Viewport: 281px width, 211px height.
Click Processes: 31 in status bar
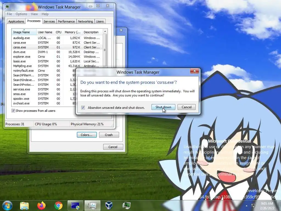coord(15,124)
